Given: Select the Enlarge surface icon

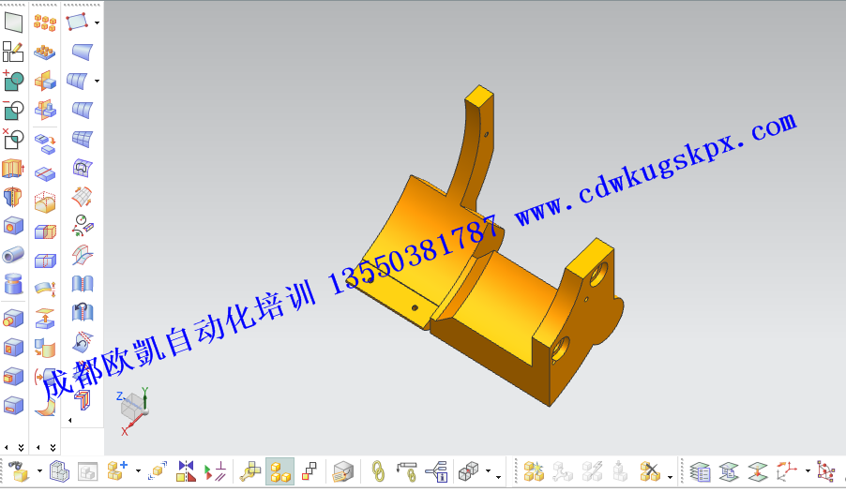Looking at the screenshot, I should coord(82,197).
